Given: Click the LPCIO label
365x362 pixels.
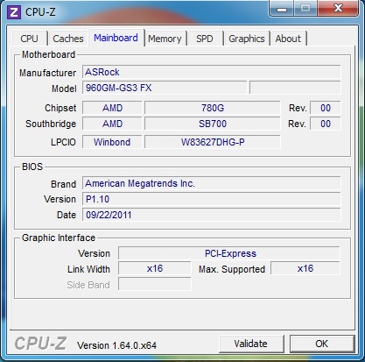Looking at the screenshot, I should tap(63, 142).
